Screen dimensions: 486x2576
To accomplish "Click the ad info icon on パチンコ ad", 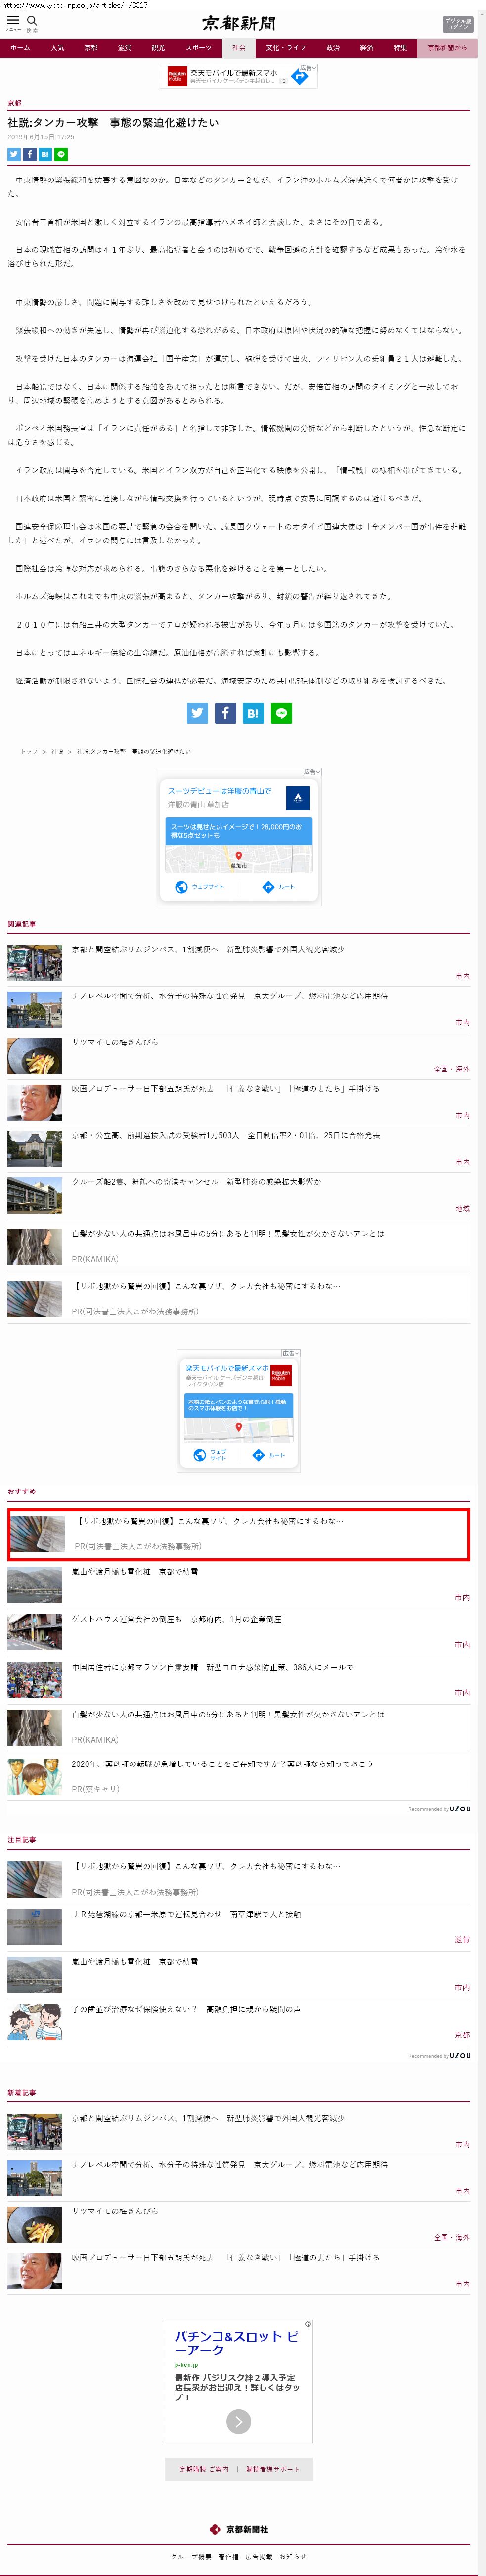I will coord(308,2324).
